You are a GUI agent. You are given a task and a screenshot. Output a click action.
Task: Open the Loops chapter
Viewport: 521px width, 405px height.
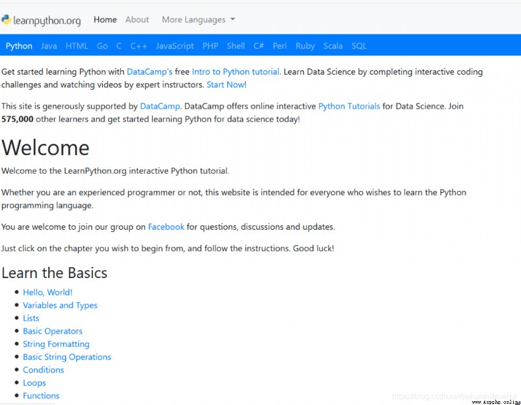point(35,383)
